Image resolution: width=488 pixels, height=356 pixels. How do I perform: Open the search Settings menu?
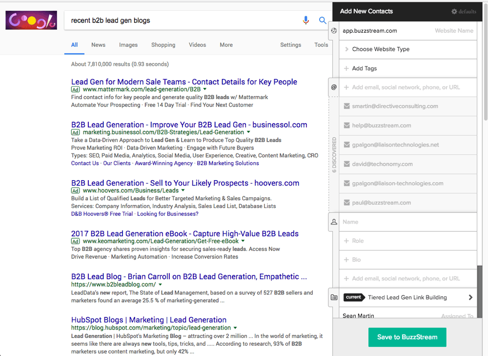click(x=291, y=45)
